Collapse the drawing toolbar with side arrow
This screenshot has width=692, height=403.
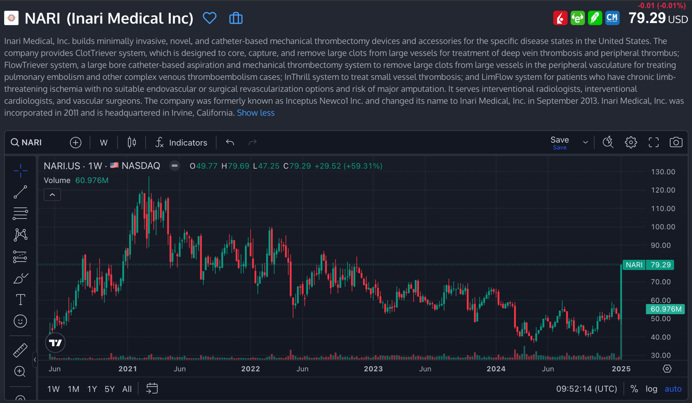coord(35,359)
